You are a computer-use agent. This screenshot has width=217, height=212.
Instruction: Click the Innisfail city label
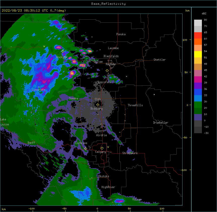105,82
